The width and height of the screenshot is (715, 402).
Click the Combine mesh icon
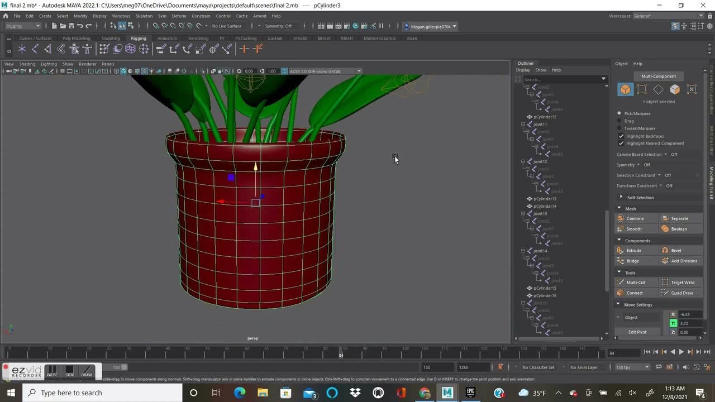coord(621,218)
